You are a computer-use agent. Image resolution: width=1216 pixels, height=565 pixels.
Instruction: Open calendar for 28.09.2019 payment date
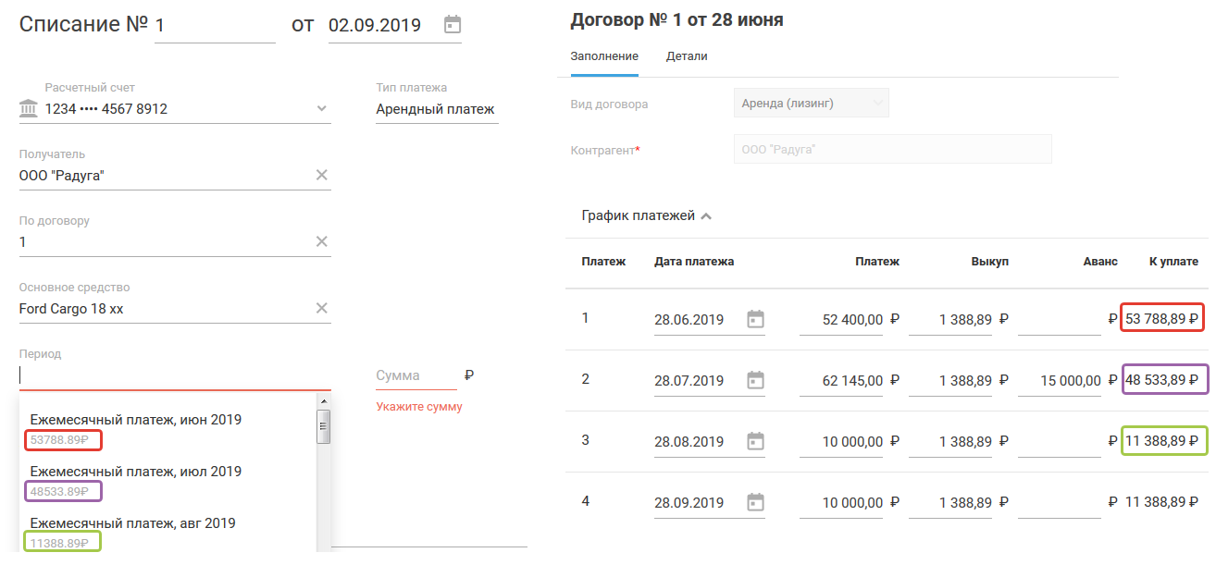click(x=756, y=502)
